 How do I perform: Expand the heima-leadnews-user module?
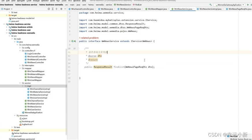(x=7, y=30)
